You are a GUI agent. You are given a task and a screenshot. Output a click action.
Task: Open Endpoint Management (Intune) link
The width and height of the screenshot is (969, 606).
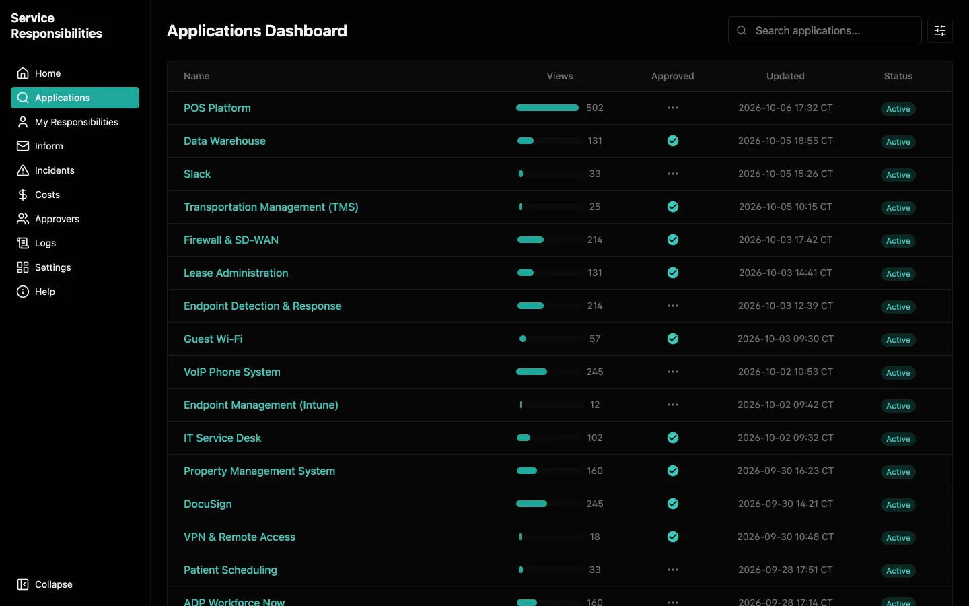click(261, 405)
